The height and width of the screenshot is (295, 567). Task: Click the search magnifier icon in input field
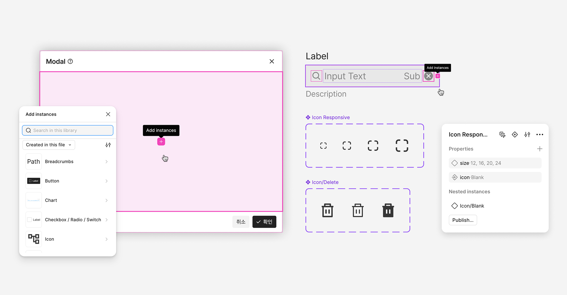coord(316,76)
